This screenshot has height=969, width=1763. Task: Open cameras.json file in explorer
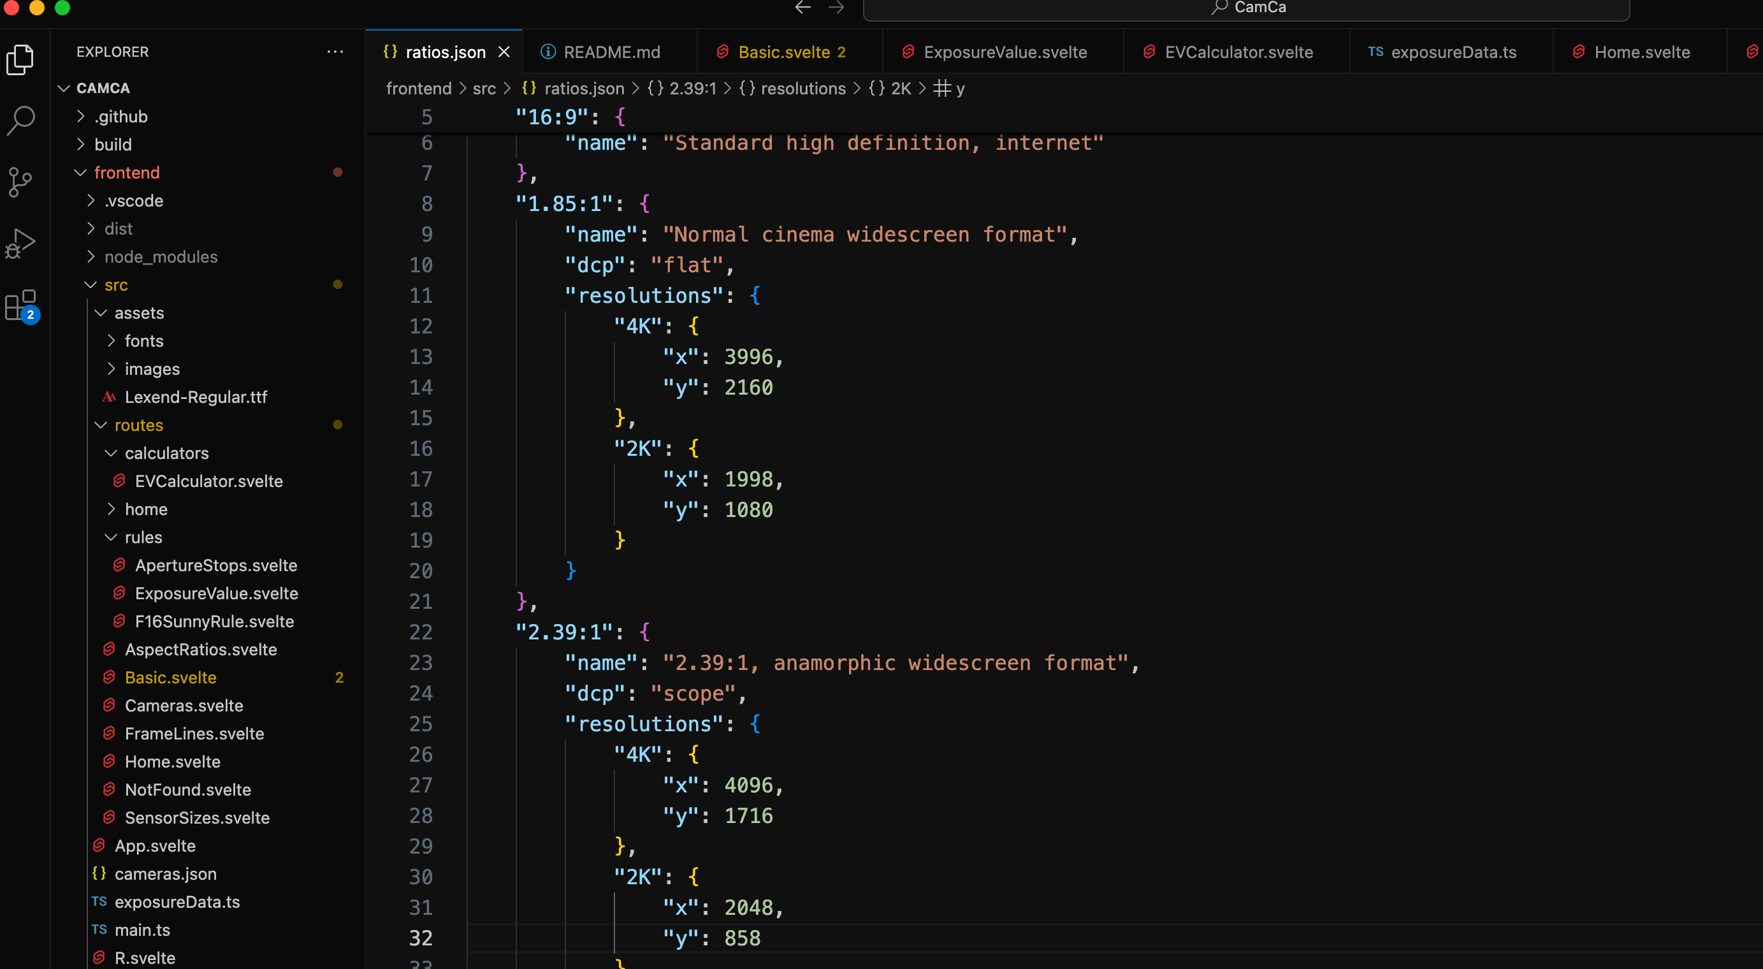(x=165, y=874)
